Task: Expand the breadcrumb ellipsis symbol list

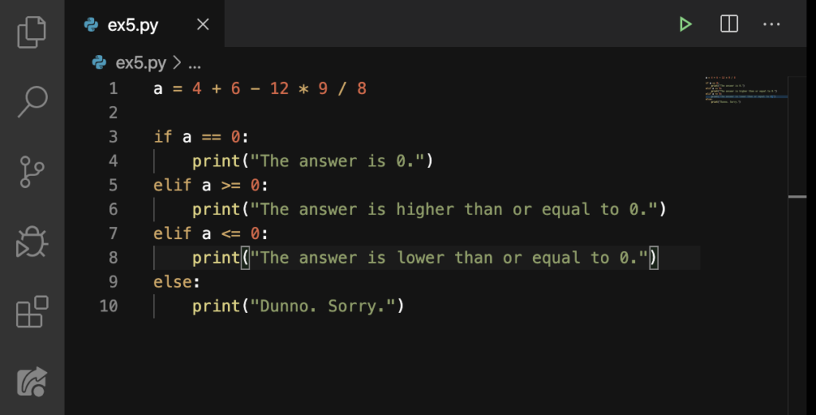Action: click(x=194, y=64)
